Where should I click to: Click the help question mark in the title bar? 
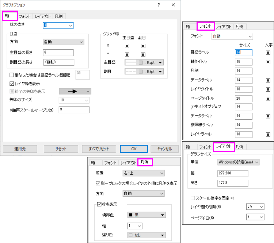(159, 5)
